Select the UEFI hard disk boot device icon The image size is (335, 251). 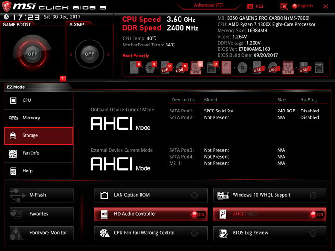(x=135, y=68)
